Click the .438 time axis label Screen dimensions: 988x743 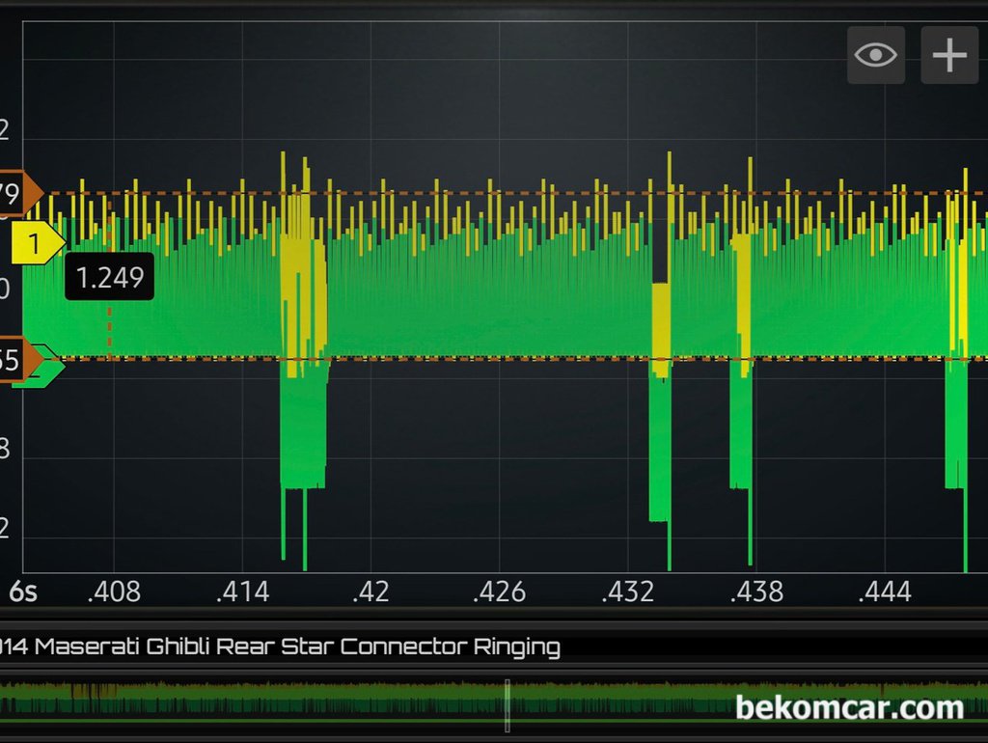756,592
